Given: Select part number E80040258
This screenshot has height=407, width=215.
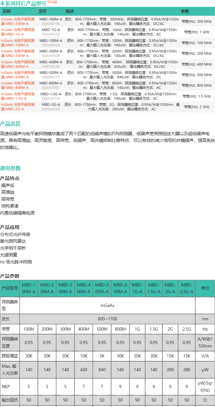Looking at the screenshot, I should click(x=51, y=34).
